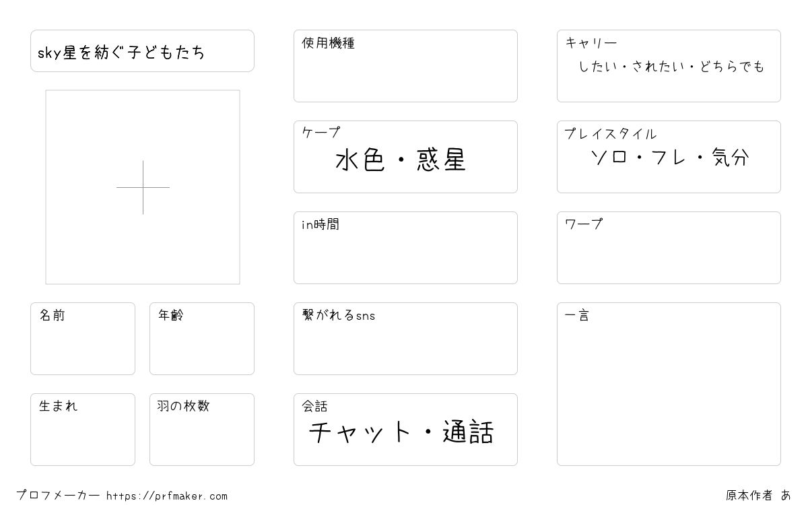Click the ケープ field showing 水色・惑星
This screenshot has height=505, width=808.
[x=405, y=157]
